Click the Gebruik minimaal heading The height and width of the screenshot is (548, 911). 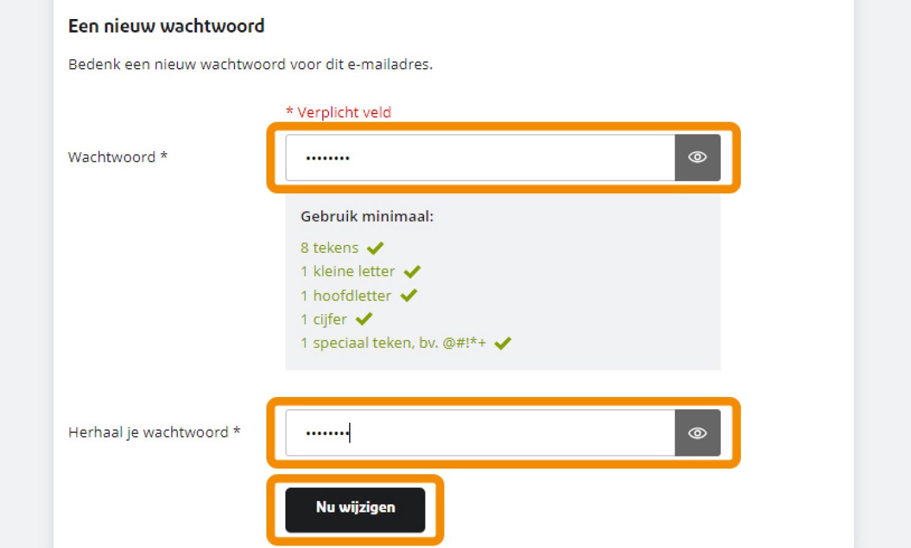click(367, 217)
